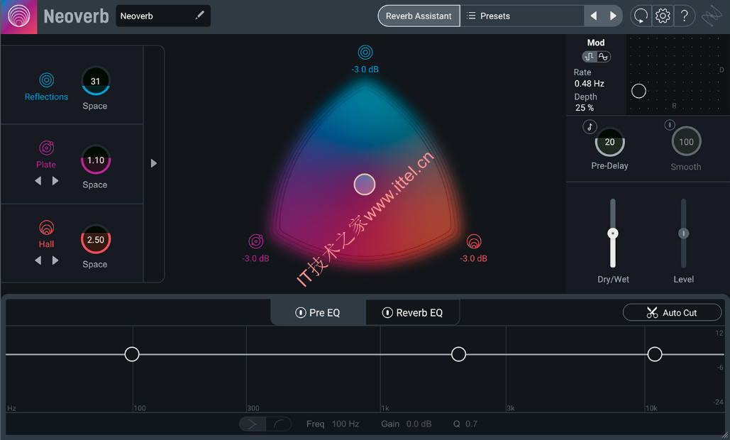
Task: Expand the advanced engine panel arrow
Action: point(154,163)
